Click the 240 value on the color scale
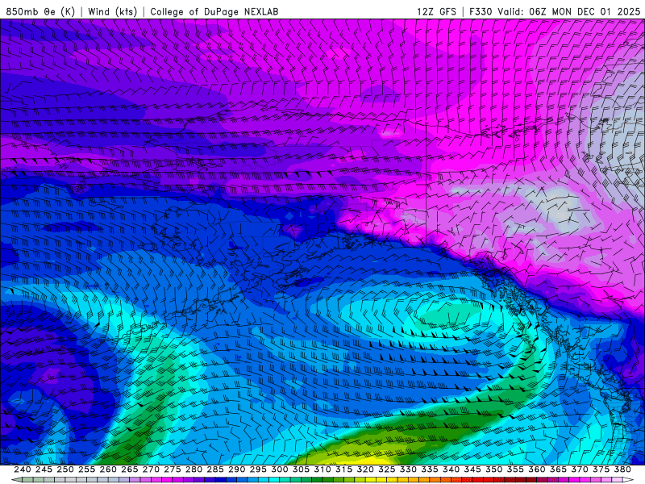Viewport: 645px width, 484px height. [x=23, y=469]
